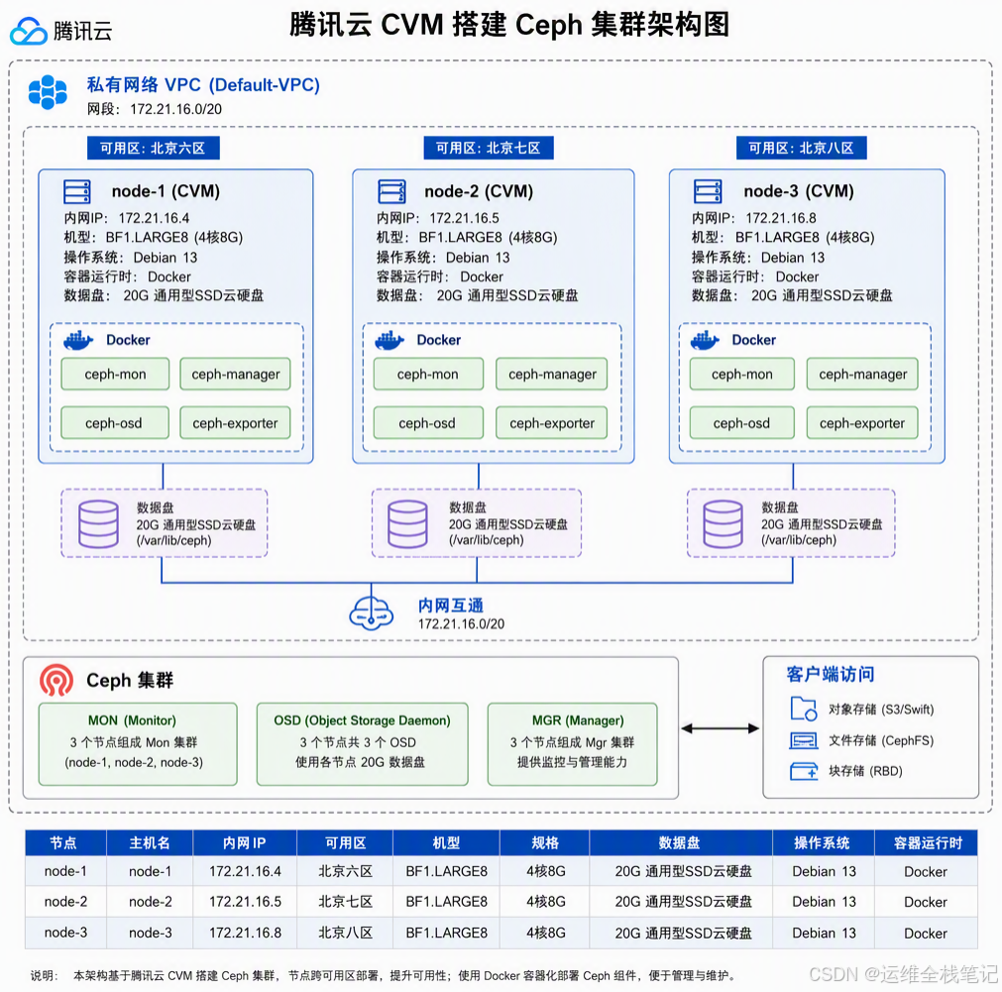Select the 可用区: 北京八区 label

(802, 149)
